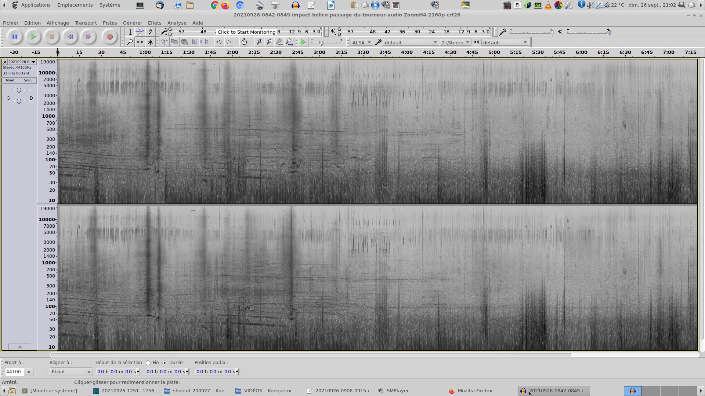
Task: Choose the Time Shift tool
Action: pos(140,42)
